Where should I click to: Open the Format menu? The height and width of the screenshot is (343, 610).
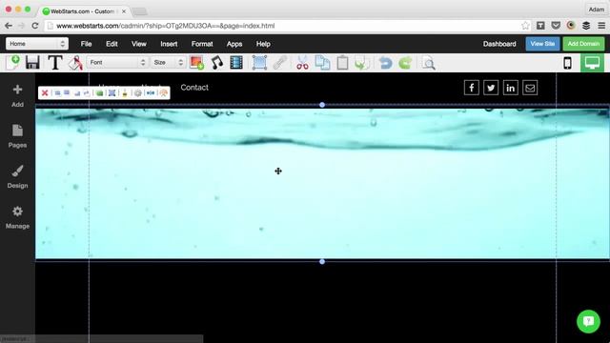[202, 44]
